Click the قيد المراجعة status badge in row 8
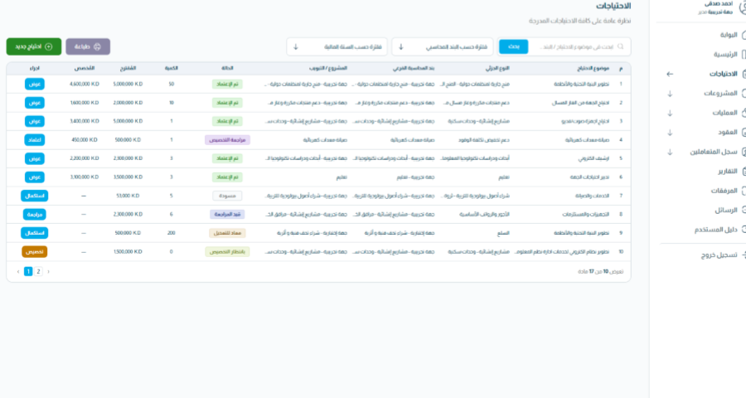Image resolution: width=746 pixels, height=398 pixels. pos(227,214)
